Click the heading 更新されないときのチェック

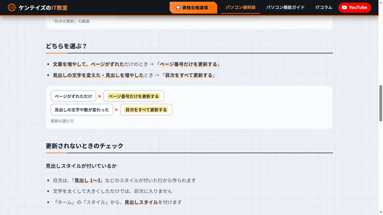(85, 146)
